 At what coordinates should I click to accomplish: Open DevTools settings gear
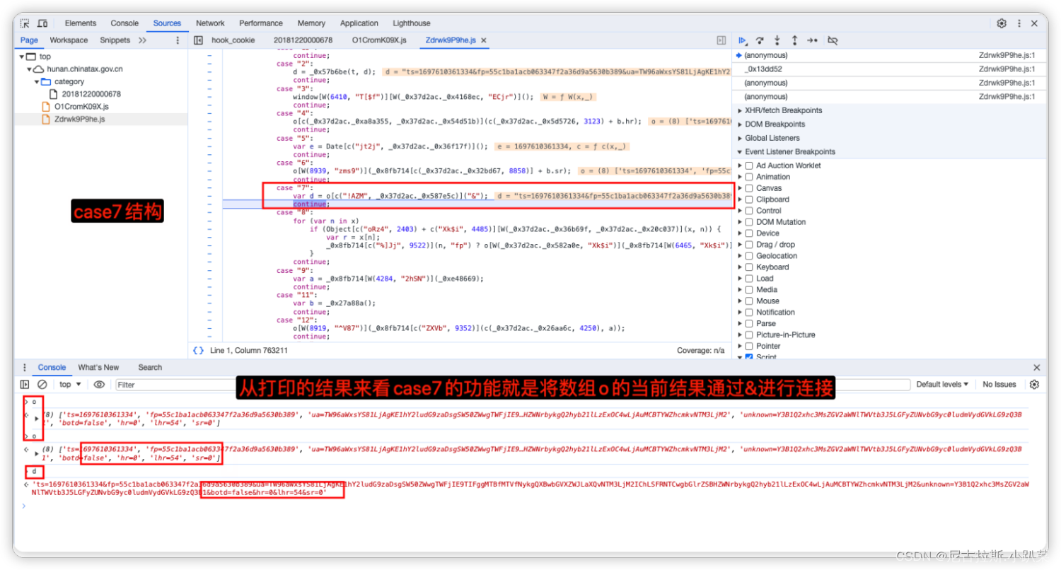[1002, 23]
